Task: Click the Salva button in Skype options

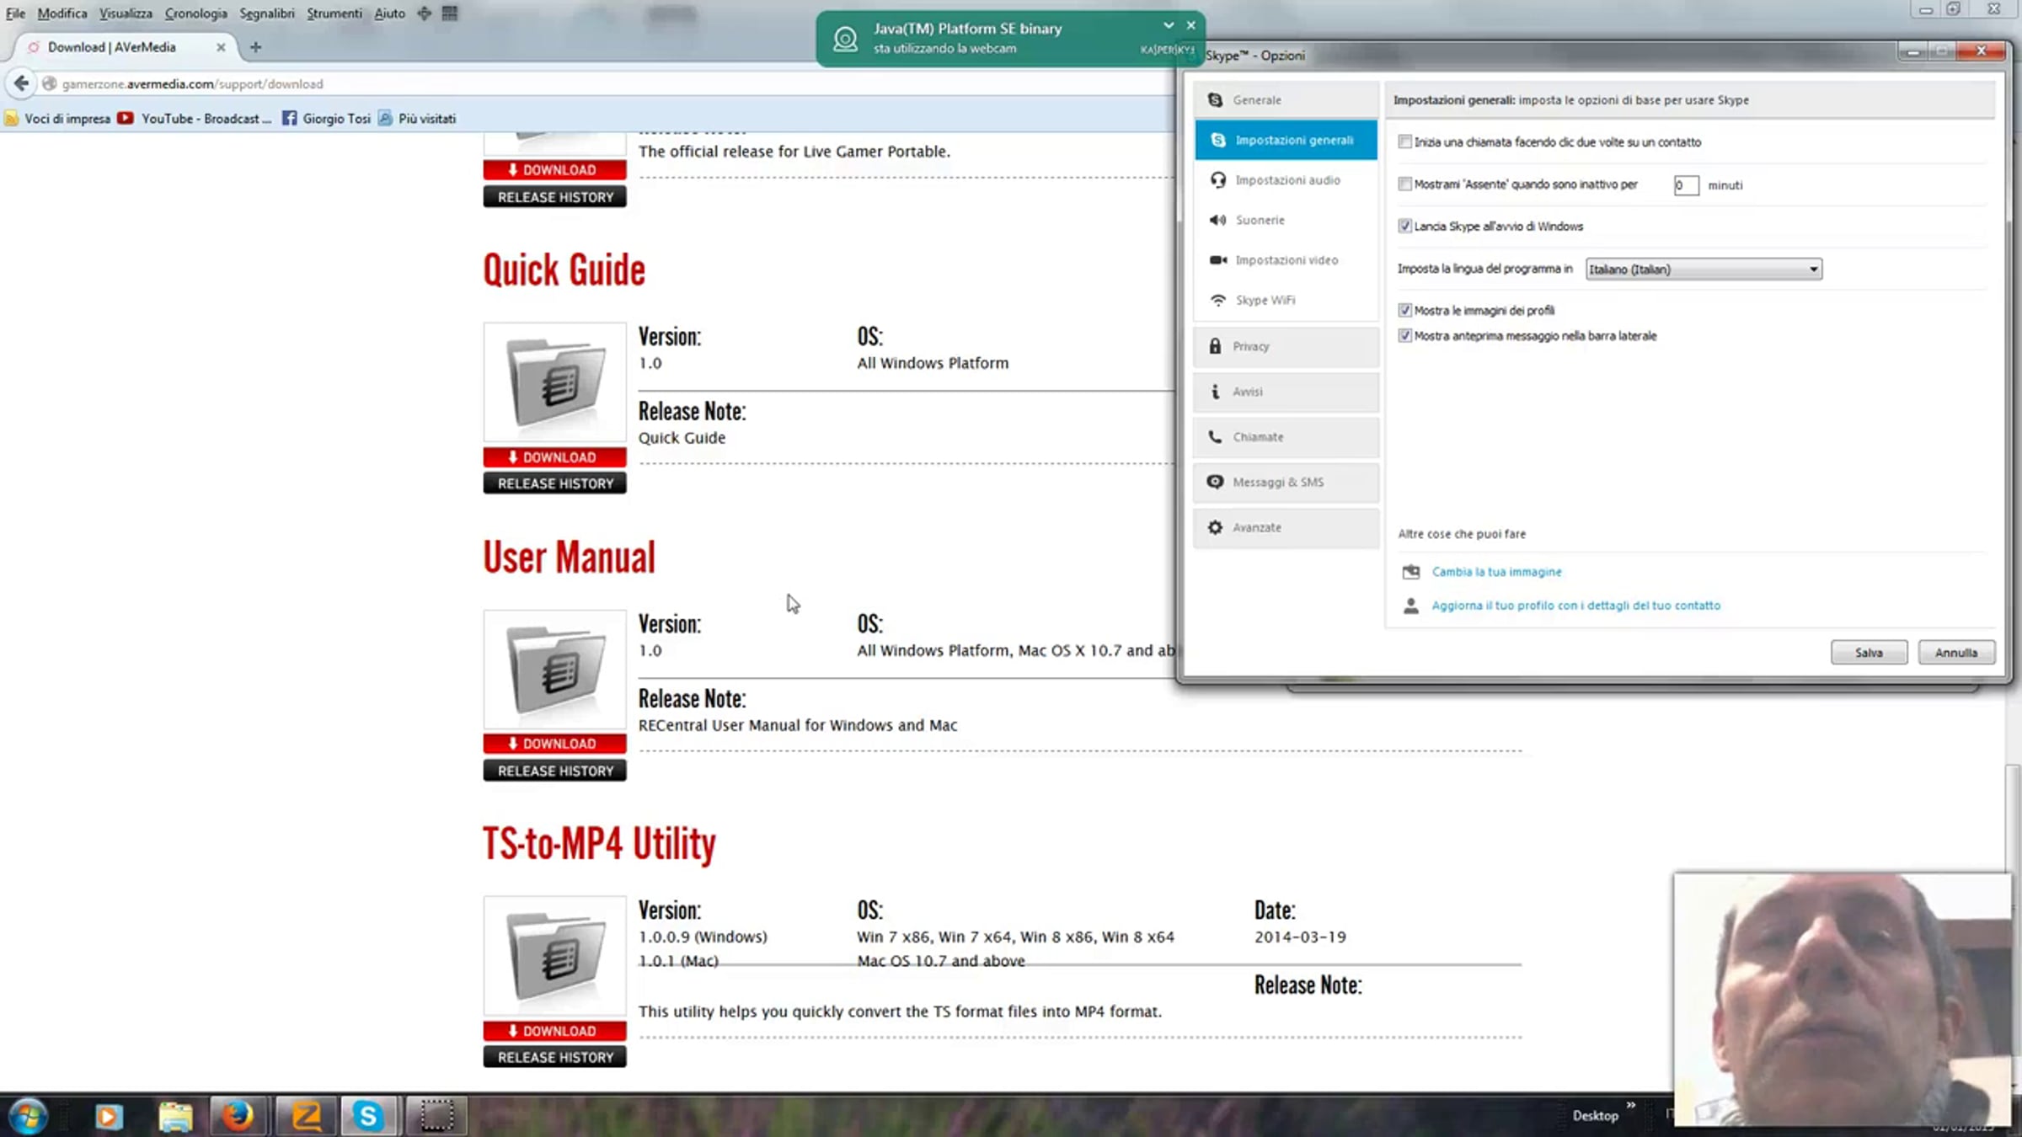Action: pyautogui.click(x=1869, y=653)
